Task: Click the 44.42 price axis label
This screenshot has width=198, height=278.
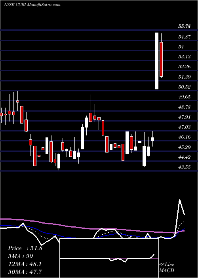Action: [185, 157]
